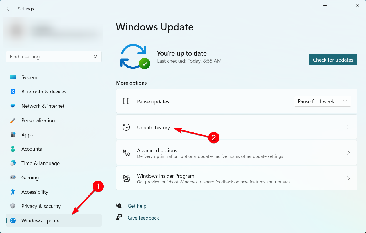This screenshot has width=366, height=233.
Task: Click the Accessibility figure icon
Action: (x=13, y=192)
